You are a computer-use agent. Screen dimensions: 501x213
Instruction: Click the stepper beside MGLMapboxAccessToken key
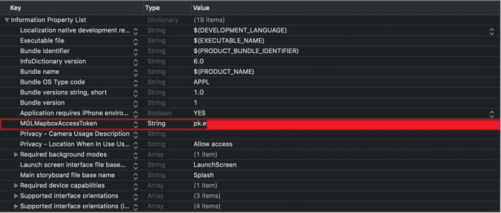(136, 124)
